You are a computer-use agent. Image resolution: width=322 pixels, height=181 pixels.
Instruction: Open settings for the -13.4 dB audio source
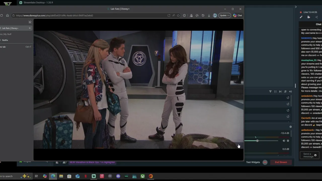coord(288,141)
